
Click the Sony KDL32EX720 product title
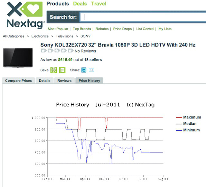[118, 45]
